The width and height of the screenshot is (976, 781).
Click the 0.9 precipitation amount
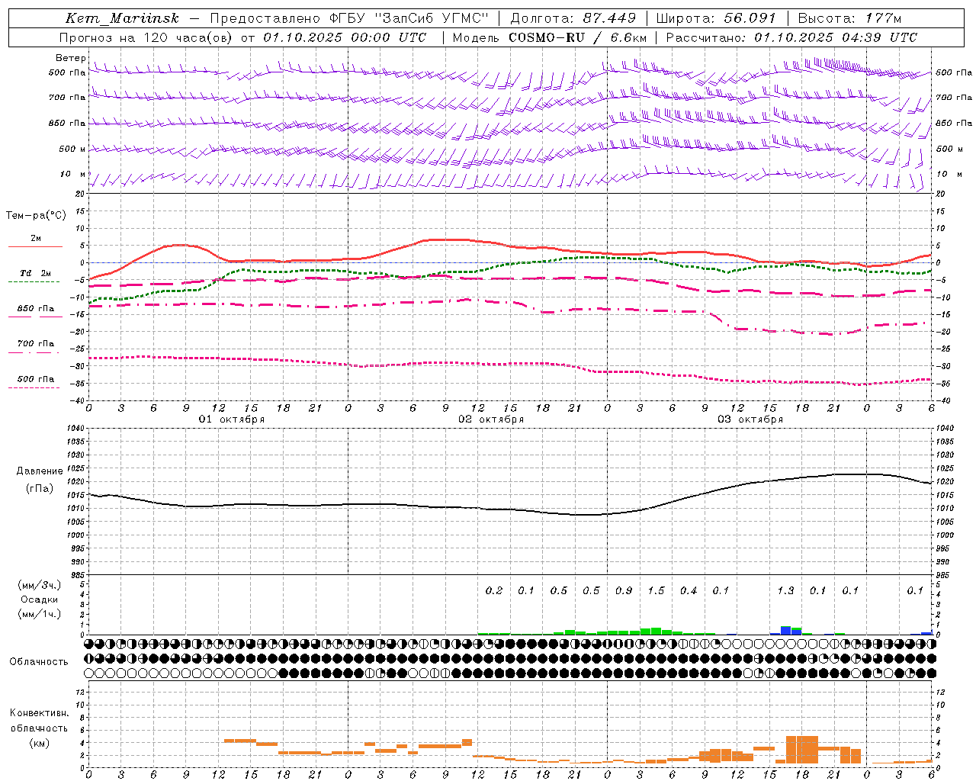tap(624, 591)
